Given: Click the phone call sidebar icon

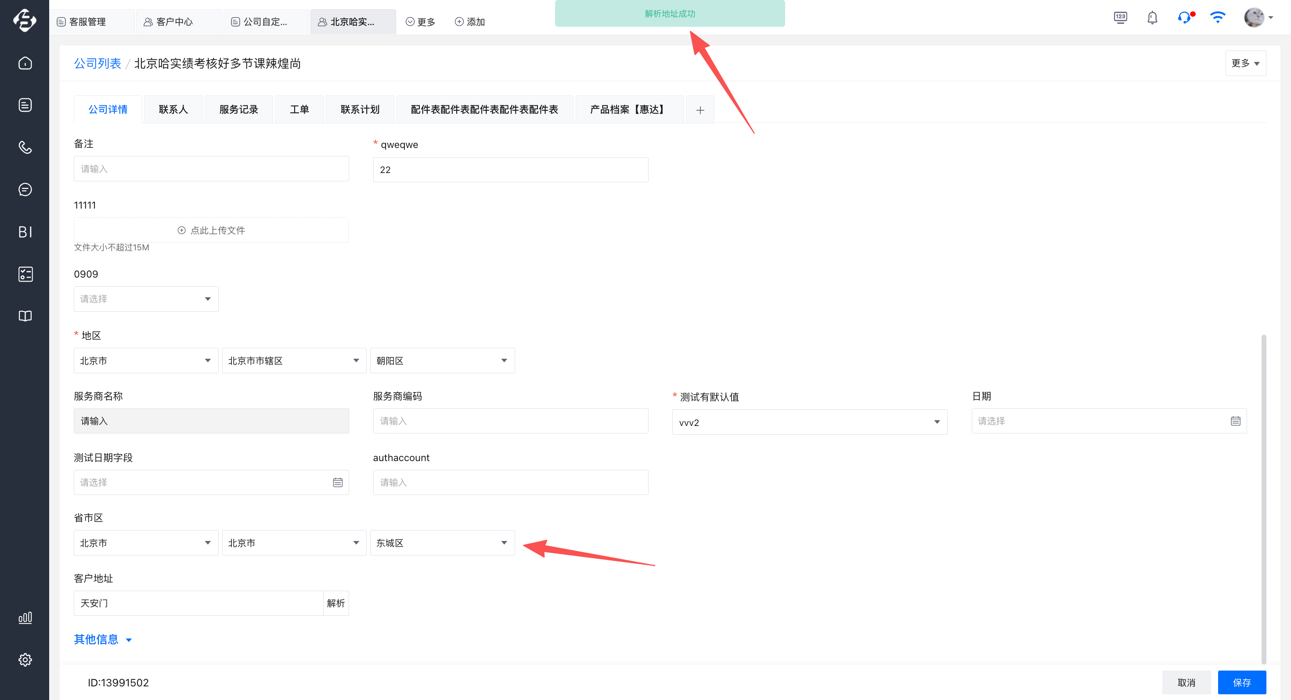Looking at the screenshot, I should pos(25,147).
